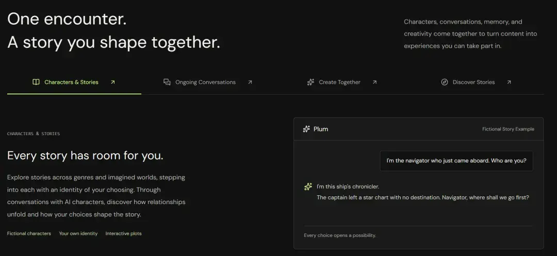
Task: Click the arrow icon after Create Together
Action: [374, 82]
